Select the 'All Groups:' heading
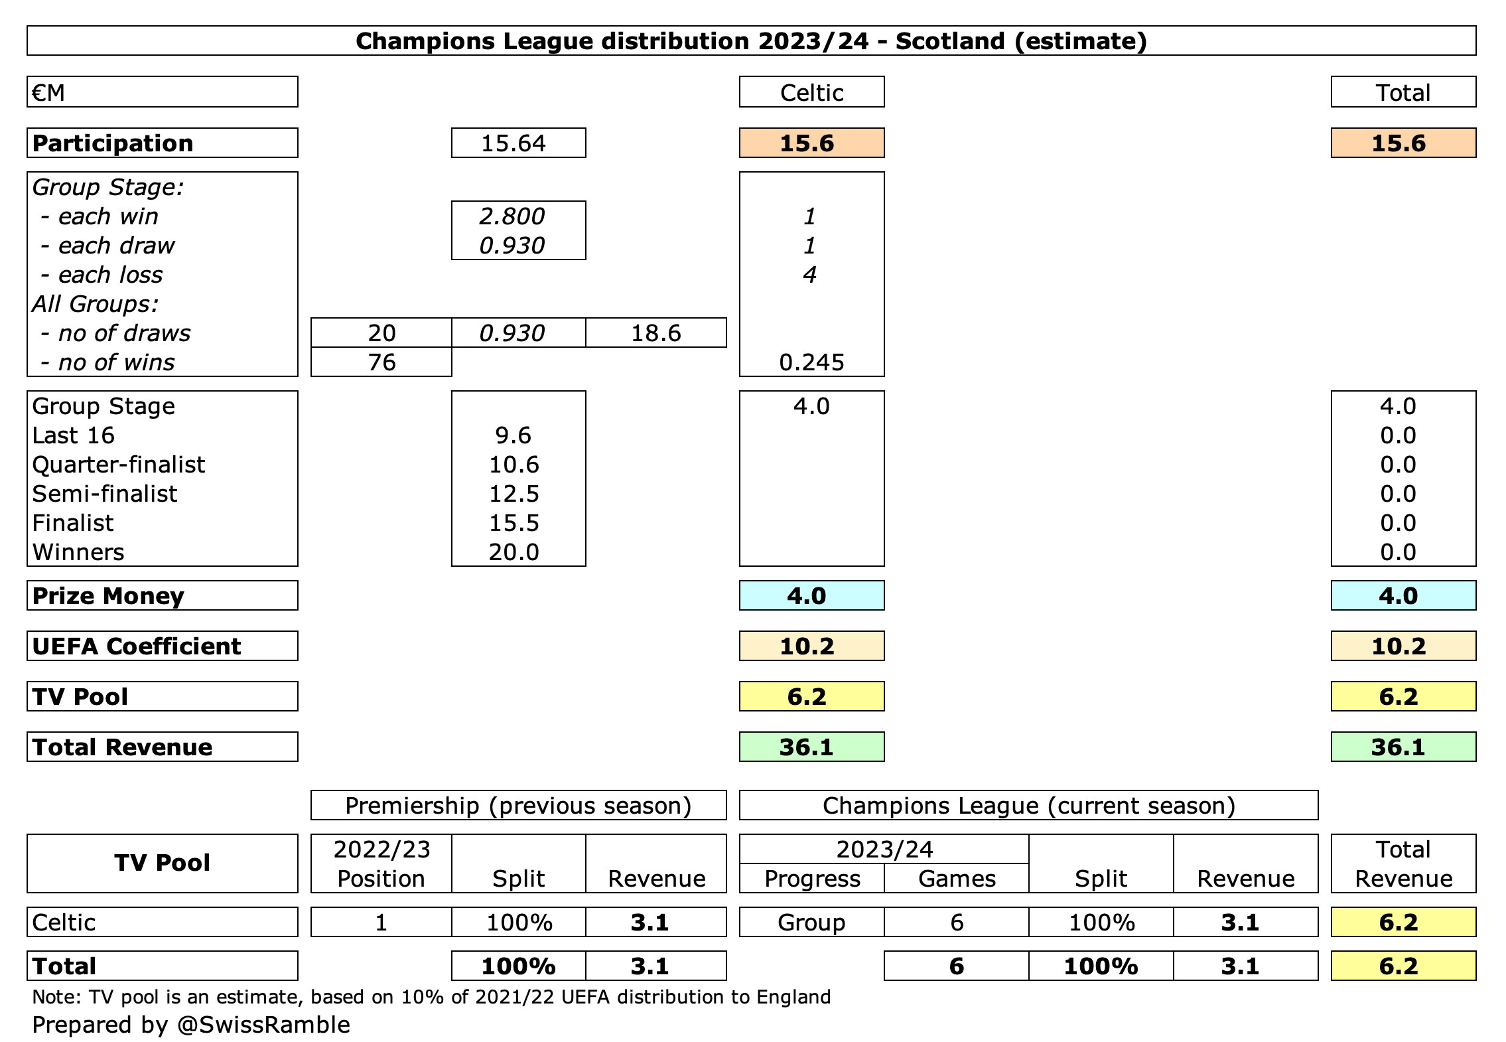 (x=96, y=304)
